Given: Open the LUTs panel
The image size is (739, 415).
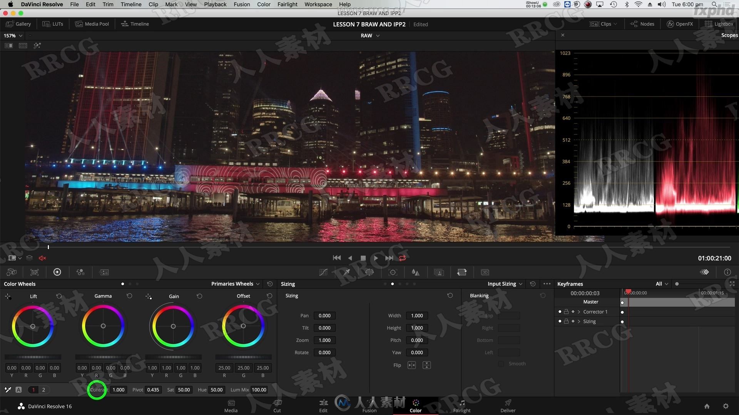Looking at the screenshot, I should coord(53,24).
